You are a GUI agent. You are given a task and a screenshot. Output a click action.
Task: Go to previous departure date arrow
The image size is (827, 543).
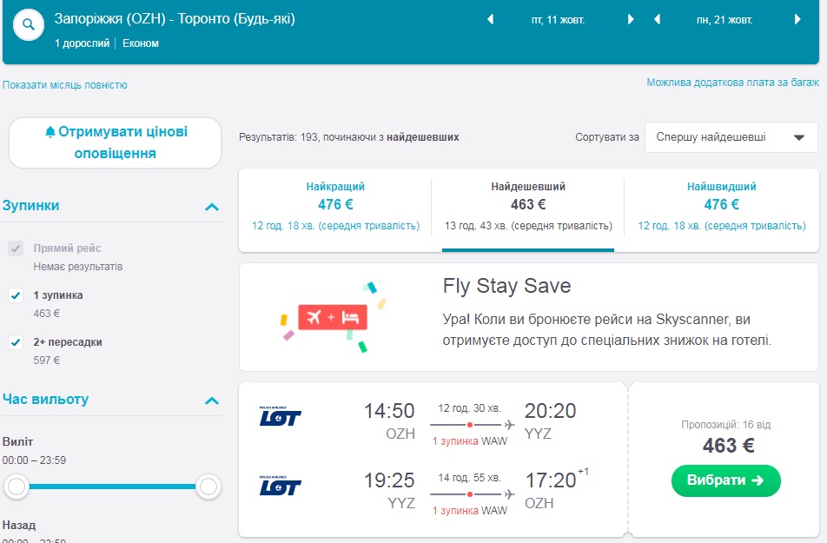490,18
